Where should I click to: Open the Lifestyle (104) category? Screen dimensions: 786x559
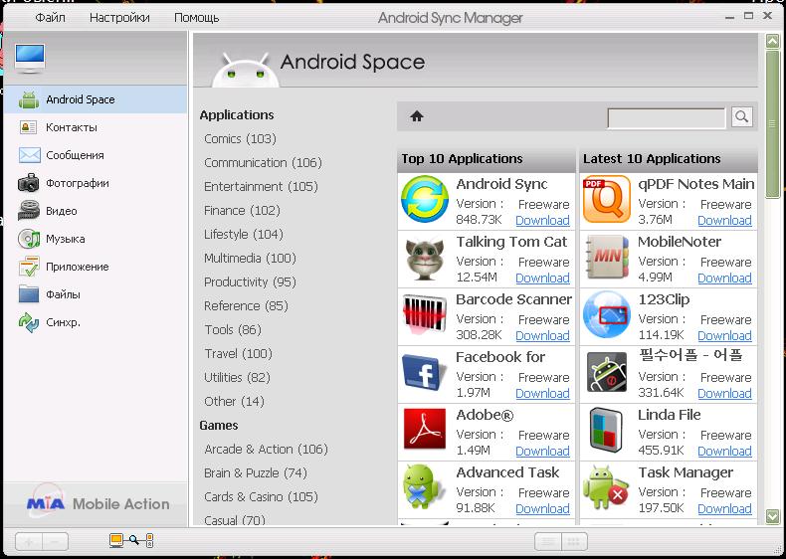click(x=243, y=234)
